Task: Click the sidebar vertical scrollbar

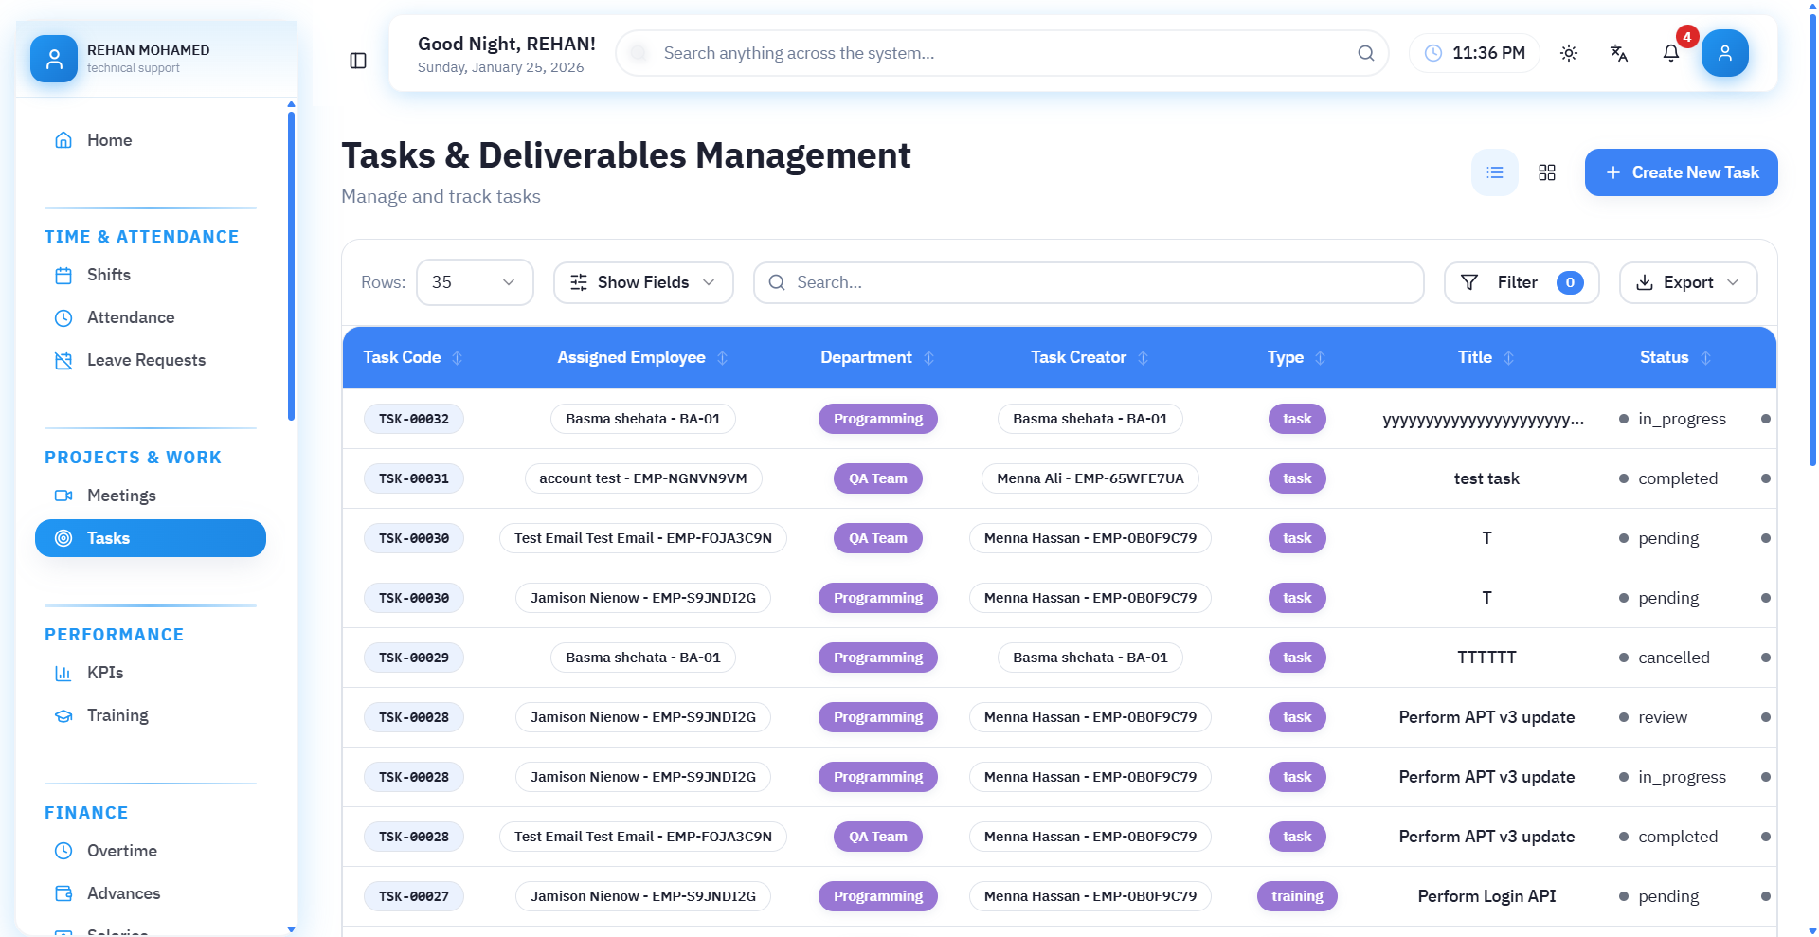Action: tap(291, 265)
